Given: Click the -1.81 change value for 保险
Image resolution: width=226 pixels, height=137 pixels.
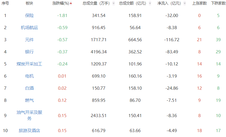Looking at the screenshot, I should click(x=62, y=16).
